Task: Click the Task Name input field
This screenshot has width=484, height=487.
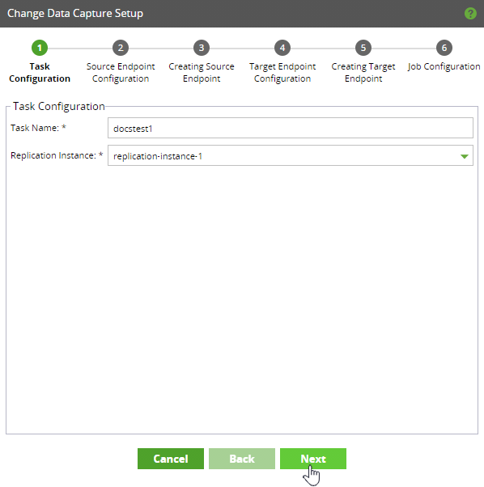Action: (291, 128)
